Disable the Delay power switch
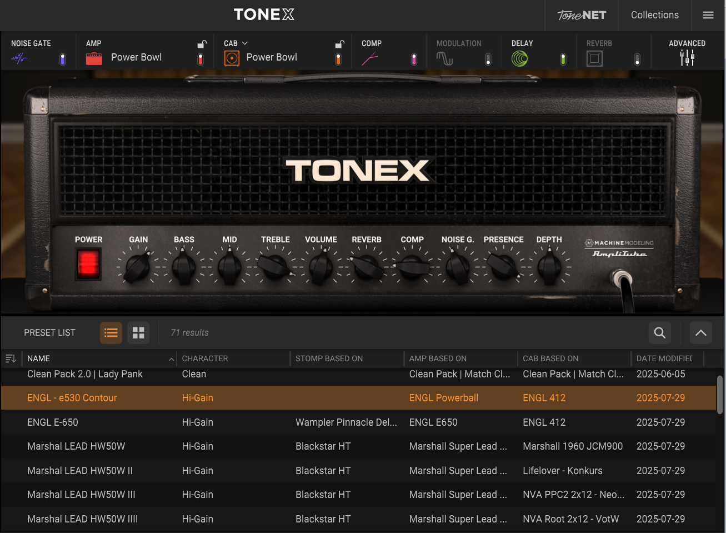This screenshot has width=726, height=533. (x=563, y=59)
